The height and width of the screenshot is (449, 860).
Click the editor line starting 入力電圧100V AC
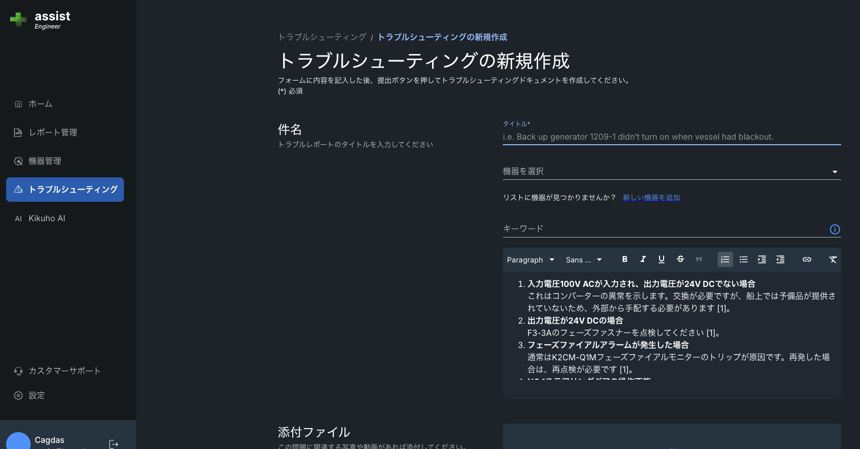641,284
